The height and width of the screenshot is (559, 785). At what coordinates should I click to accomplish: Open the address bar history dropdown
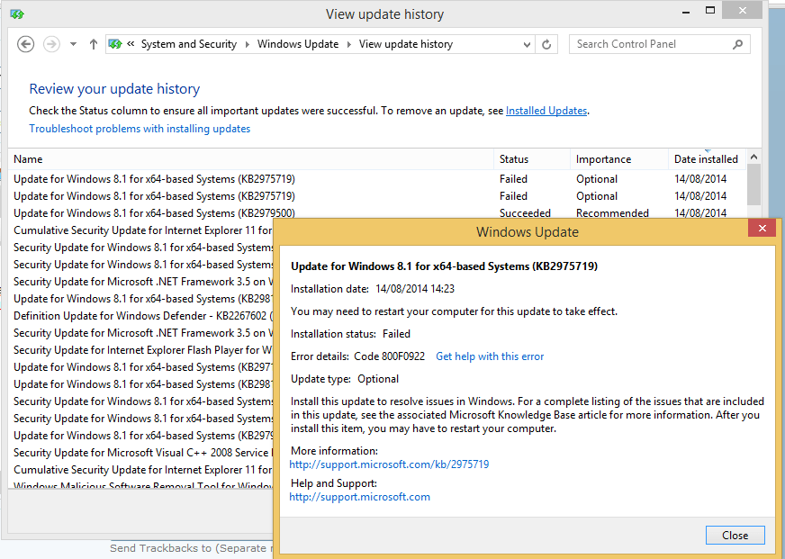(527, 44)
